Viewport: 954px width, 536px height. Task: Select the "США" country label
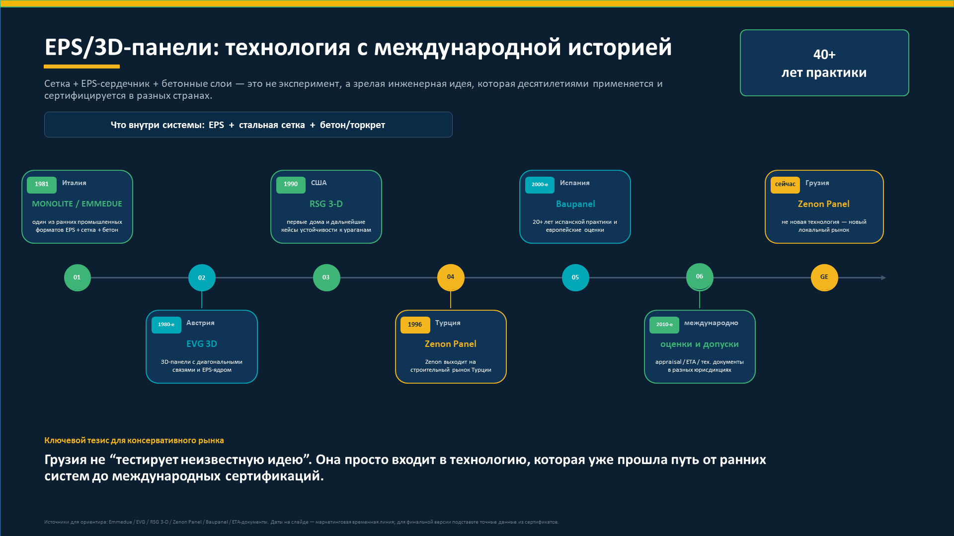pos(319,183)
